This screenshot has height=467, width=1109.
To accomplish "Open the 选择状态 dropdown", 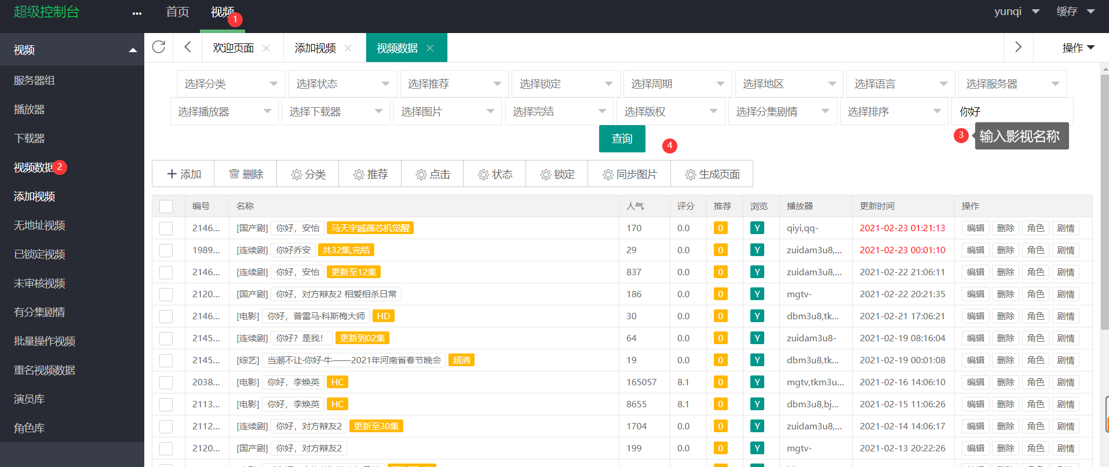I will click(x=342, y=84).
